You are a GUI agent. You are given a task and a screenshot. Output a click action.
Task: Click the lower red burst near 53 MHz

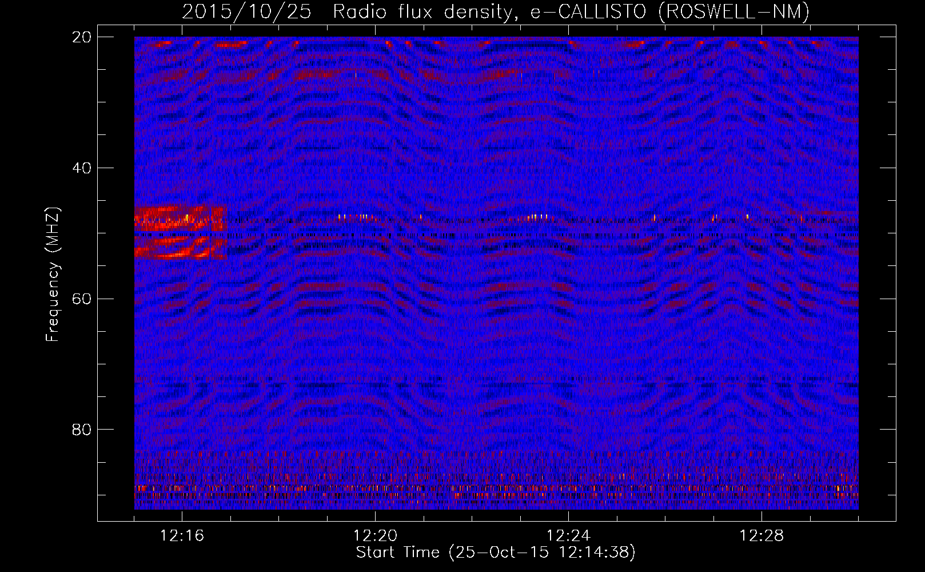tap(181, 248)
